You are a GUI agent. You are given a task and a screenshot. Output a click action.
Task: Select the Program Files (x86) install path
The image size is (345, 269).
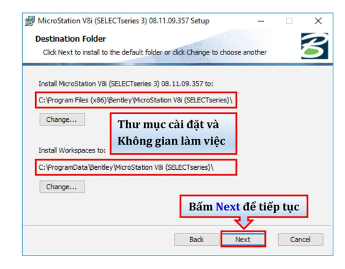point(136,100)
